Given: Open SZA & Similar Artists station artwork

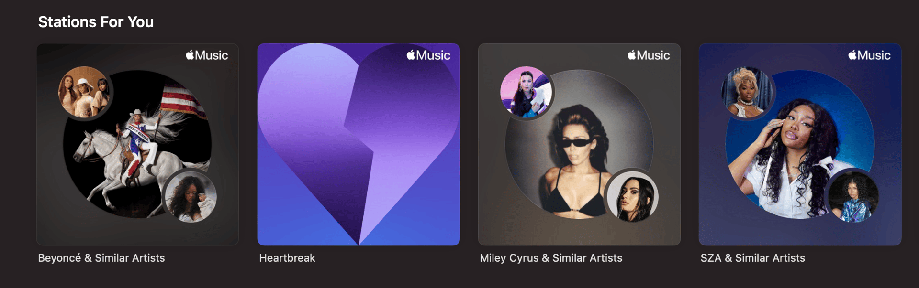Looking at the screenshot, I should pos(800,144).
